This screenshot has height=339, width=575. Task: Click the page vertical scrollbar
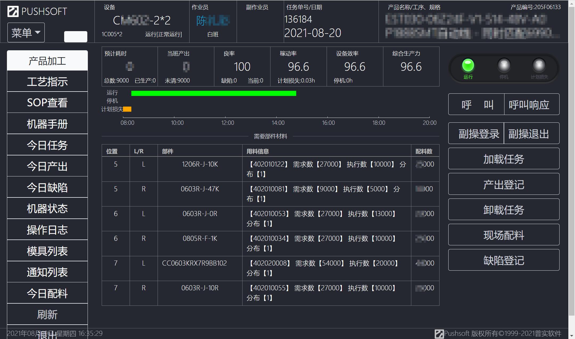[x=572, y=160]
